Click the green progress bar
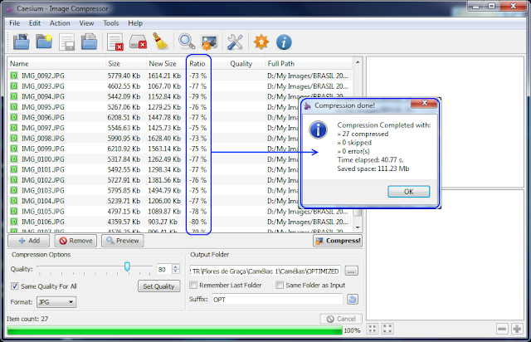531x342 pixels. click(x=174, y=330)
